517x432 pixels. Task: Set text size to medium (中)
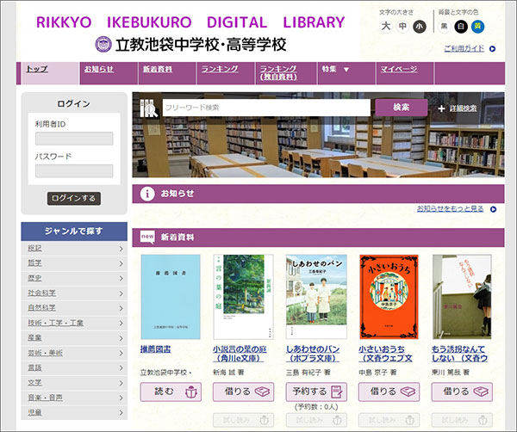tap(402, 27)
